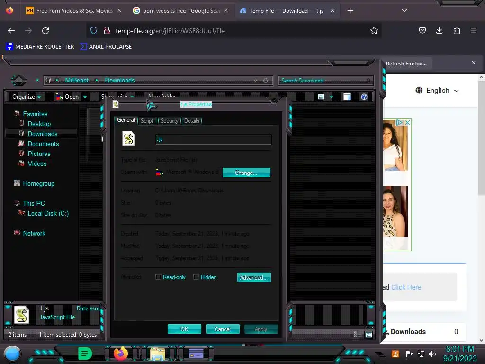Click the Click Here link
This screenshot has height=364, width=485.
(x=406, y=287)
